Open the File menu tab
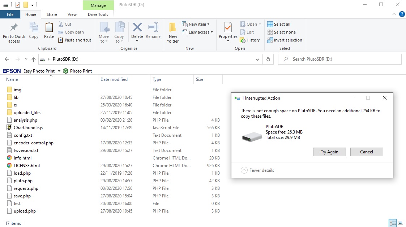 10,14
